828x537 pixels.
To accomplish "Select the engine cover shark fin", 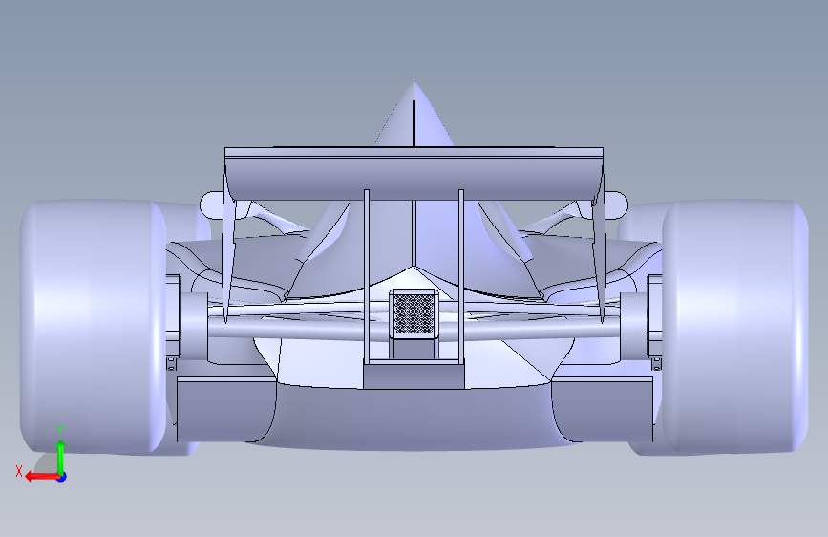I will [414, 114].
